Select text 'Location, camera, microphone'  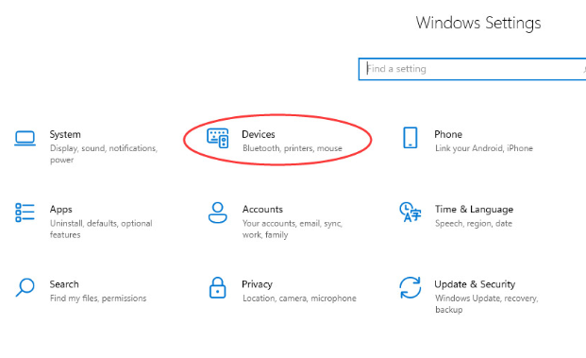click(x=299, y=298)
